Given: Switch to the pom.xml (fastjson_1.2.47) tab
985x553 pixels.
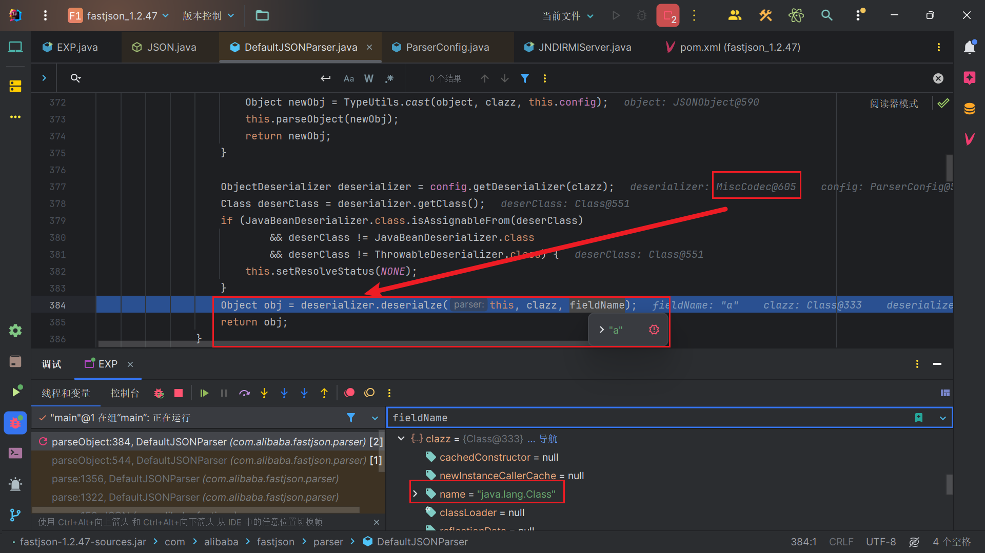Looking at the screenshot, I should (733, 47).
